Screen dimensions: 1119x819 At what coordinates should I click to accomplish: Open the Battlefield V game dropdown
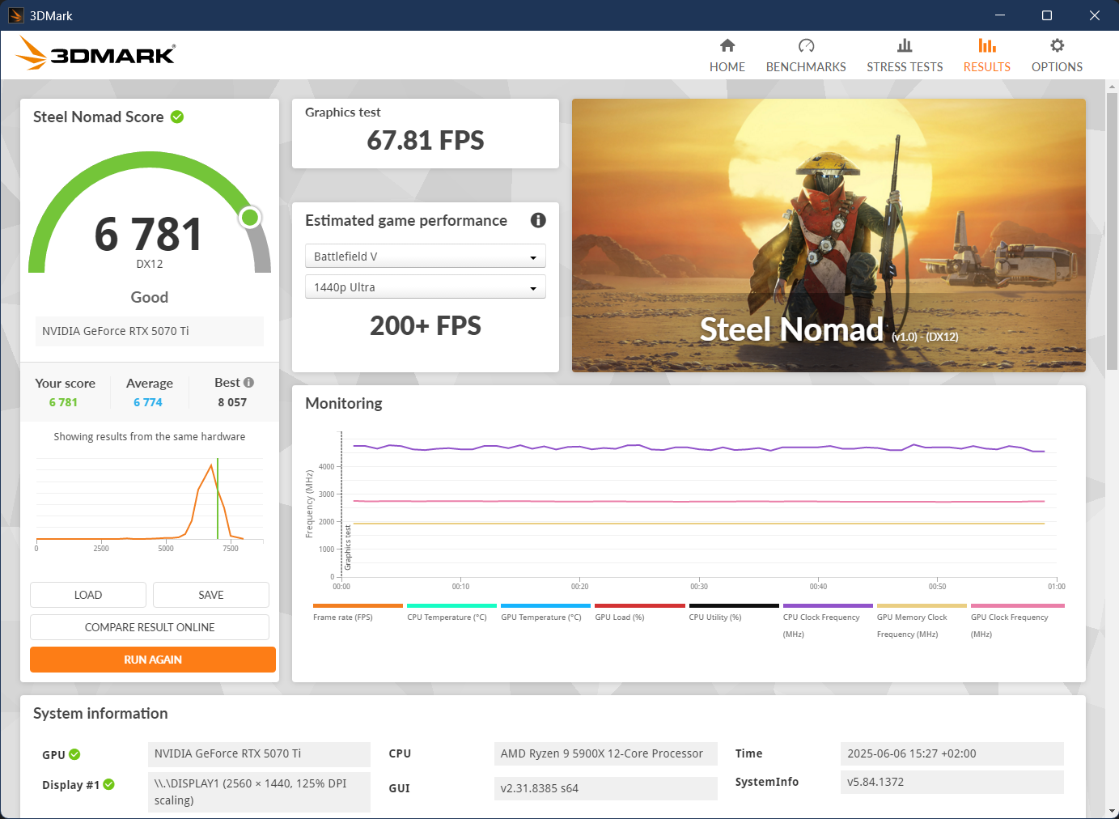426,256
